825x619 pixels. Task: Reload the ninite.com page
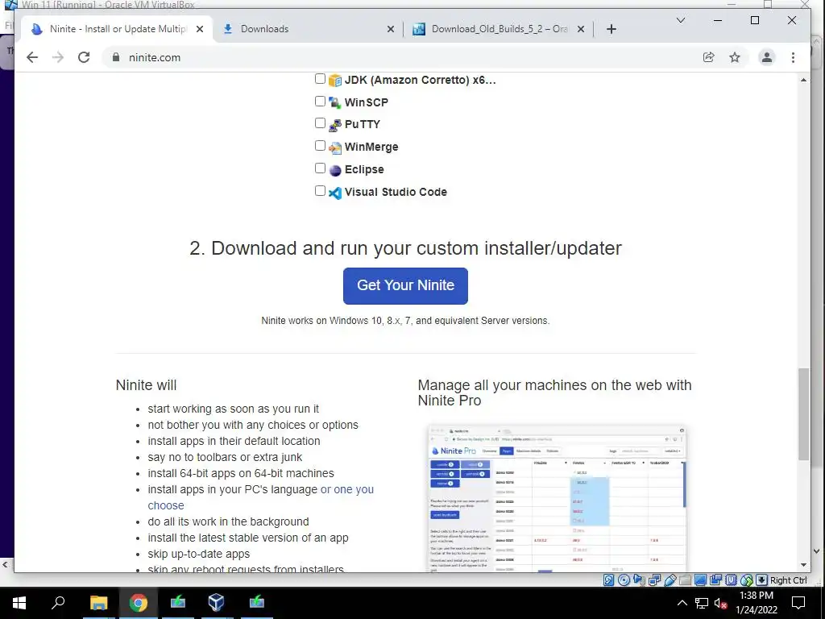(84, 57)
